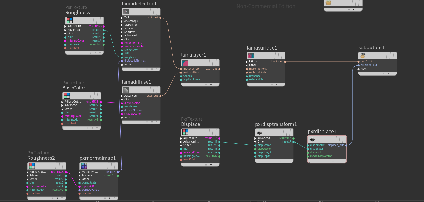
Task: Click the pxrdisplace1 node icon
Action: (x=312, y=139)
